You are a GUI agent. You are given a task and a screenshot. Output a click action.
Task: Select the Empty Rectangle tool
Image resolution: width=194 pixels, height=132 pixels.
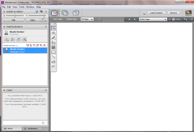[53, 52]
